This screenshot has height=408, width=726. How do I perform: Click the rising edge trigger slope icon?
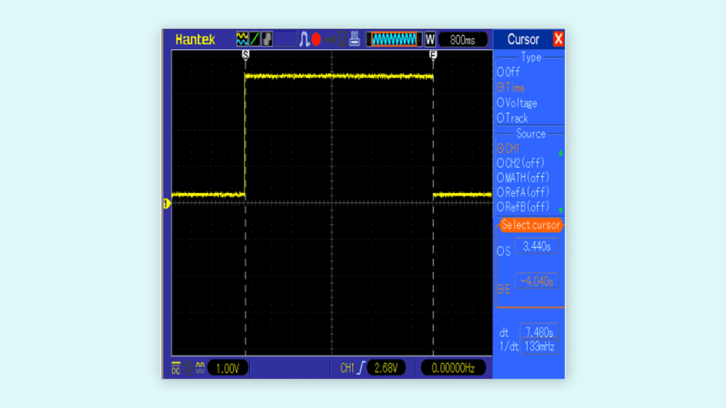pyautogui.click(x=361, y=368)
